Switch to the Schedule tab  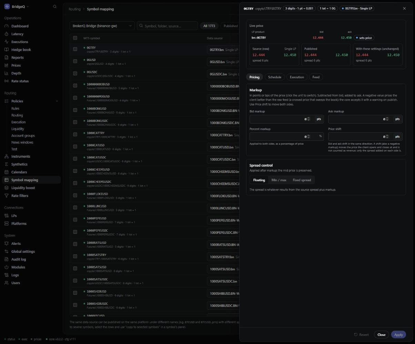tap(275, 77)
